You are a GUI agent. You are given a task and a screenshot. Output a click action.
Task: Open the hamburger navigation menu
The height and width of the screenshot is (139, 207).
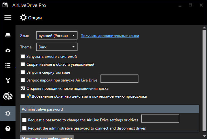pyautogui.click(x=8, y=17)
